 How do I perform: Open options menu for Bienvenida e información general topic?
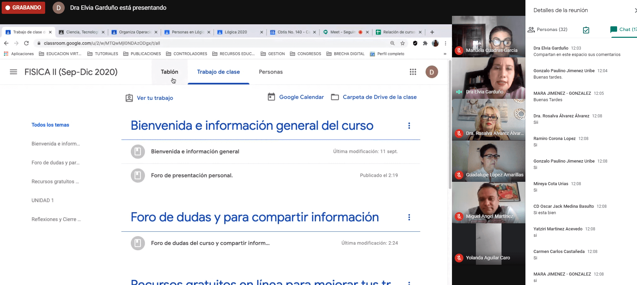tap(409, 125)
